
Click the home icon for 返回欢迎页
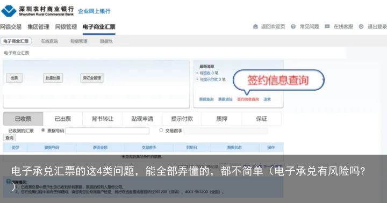(255, 26)
